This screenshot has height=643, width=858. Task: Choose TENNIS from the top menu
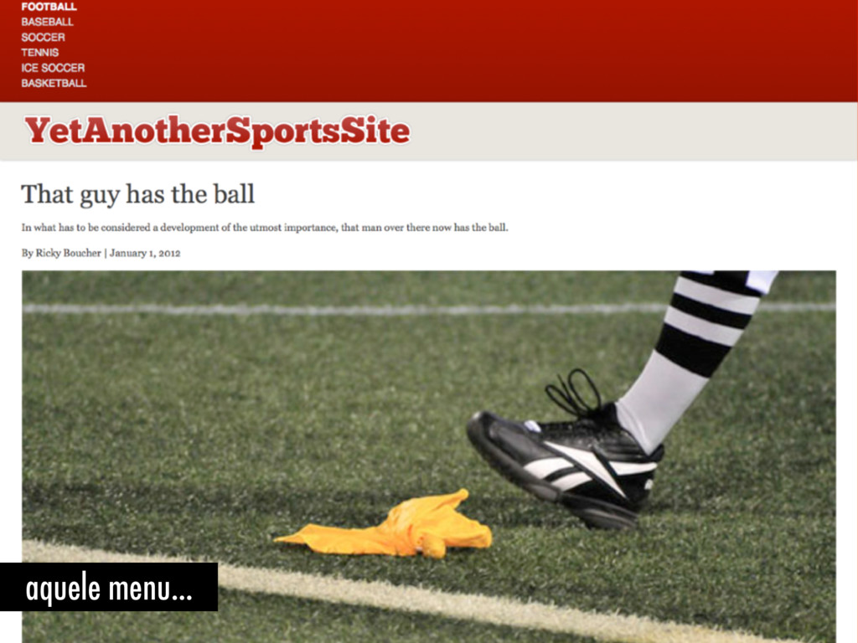coord(40,53)
